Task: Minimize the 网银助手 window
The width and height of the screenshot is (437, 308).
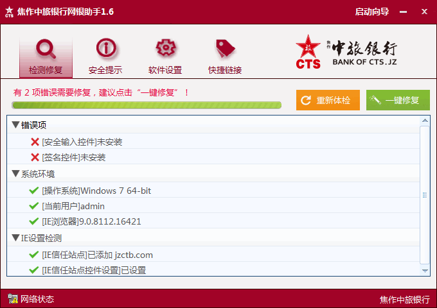Action: (403, 12)
